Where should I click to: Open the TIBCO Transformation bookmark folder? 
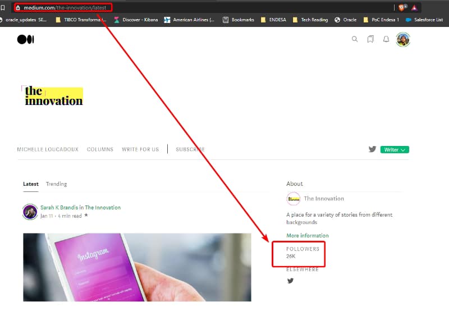click(x=81, y=20)
